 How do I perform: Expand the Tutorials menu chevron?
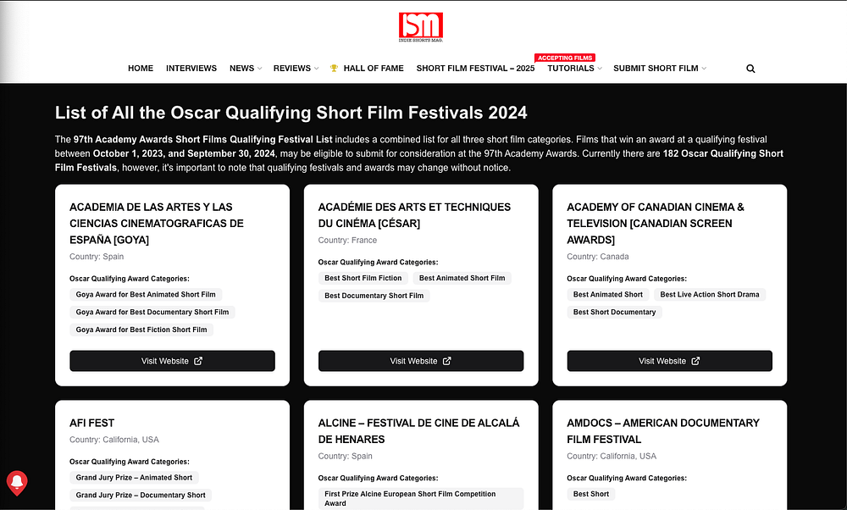tap(600, 69)
